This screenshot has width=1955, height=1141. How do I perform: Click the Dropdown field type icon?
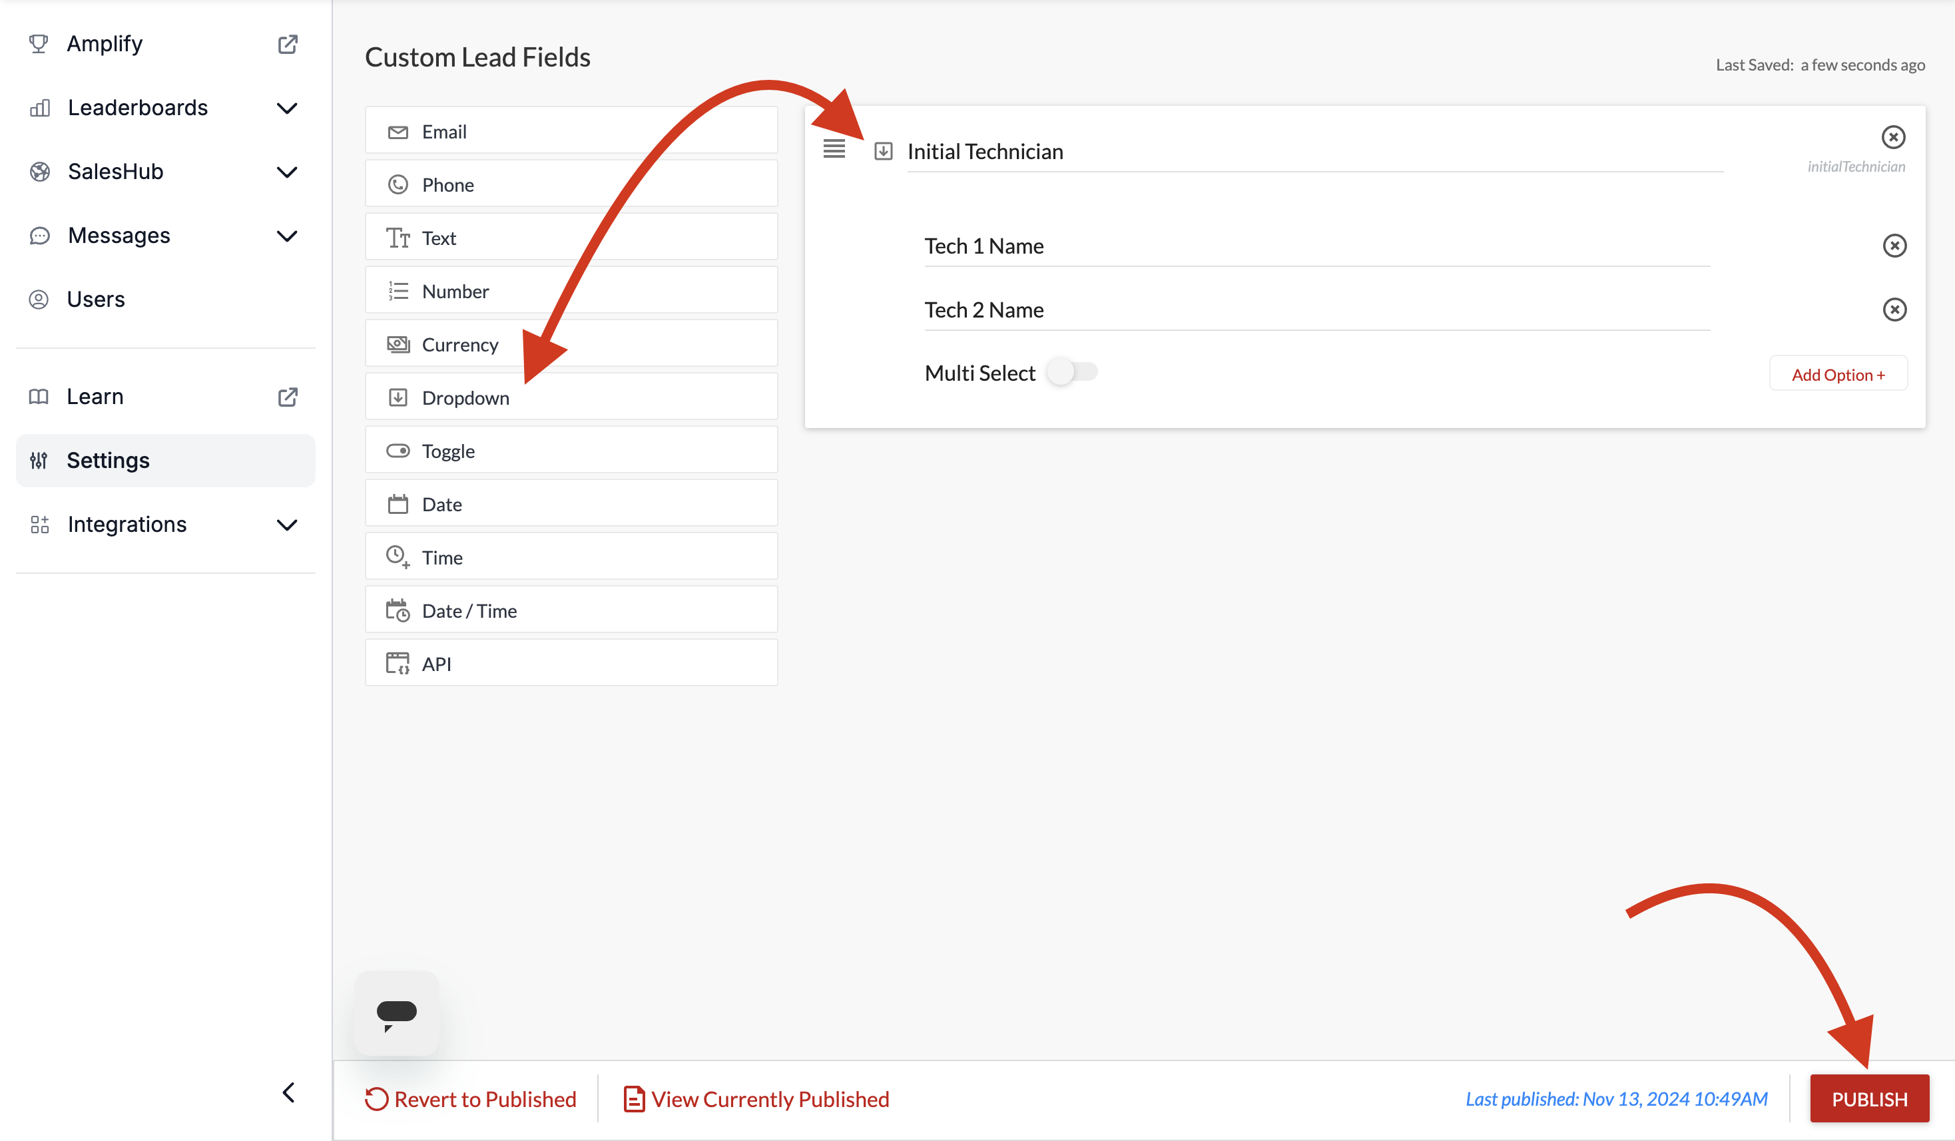pos(398,398)
